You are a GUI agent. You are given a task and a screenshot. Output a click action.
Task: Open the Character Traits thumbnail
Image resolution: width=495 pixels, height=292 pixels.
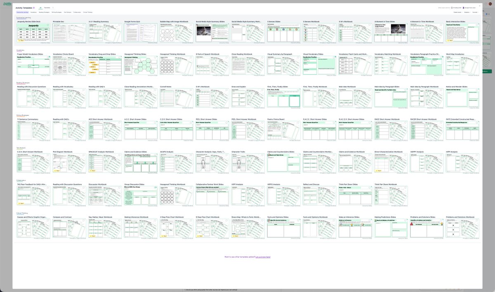(x=248, y=163)
